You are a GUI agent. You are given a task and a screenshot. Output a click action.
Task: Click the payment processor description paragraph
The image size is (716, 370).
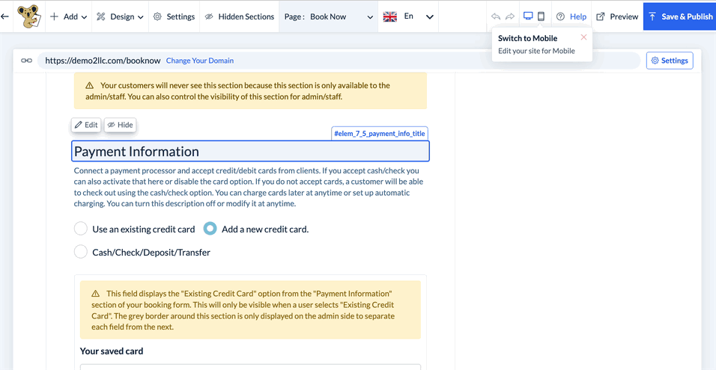coord(249,188)
